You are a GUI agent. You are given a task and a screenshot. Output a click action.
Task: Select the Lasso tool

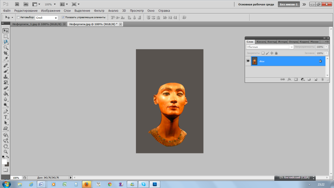(6, 42)
